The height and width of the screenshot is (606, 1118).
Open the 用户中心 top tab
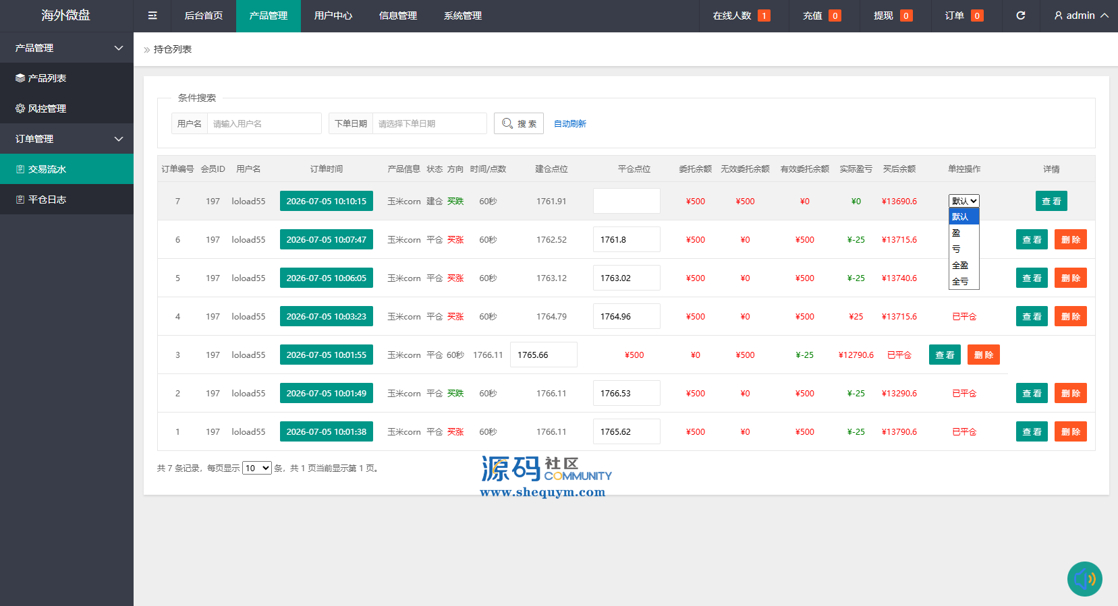click(x=333, y=16)
